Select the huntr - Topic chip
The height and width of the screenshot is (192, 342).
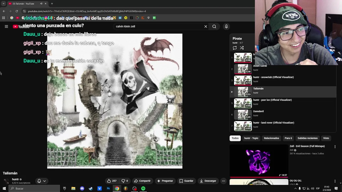(251, 138)
